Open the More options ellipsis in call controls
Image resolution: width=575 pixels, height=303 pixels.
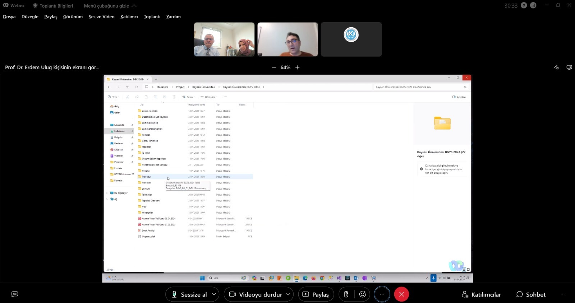point(382,294)
